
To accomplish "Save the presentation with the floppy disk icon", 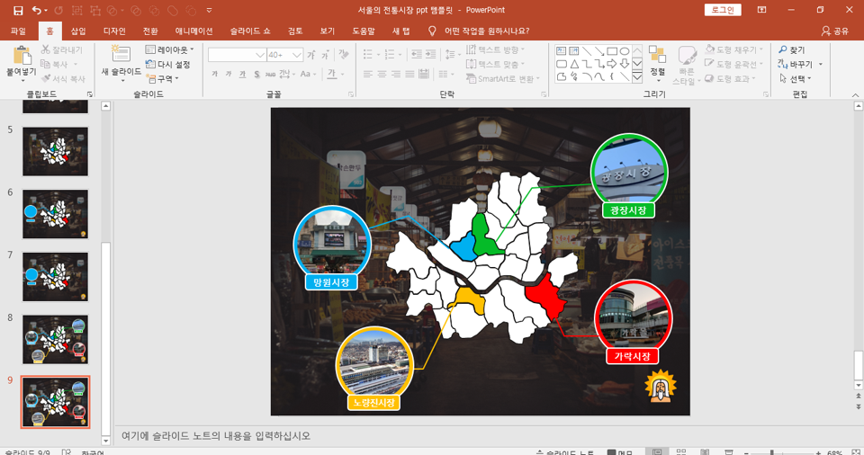I will (x=18, y=10).
